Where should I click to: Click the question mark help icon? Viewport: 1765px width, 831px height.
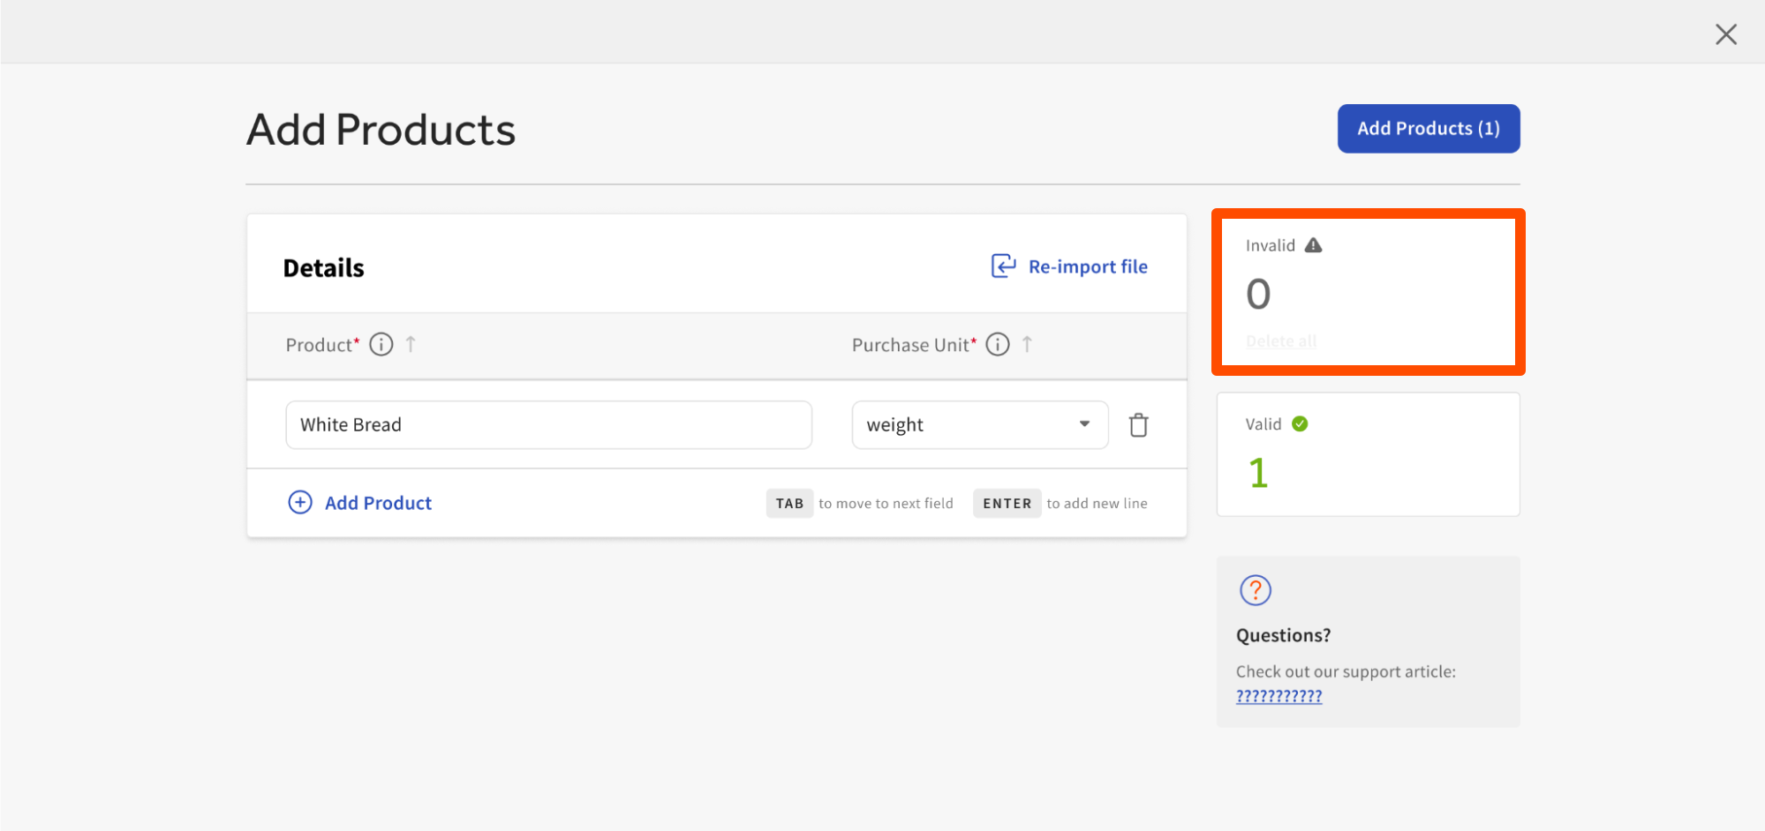point(1255,589)
